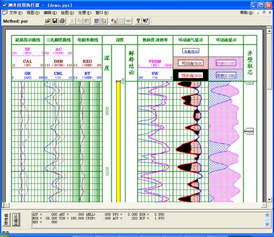Click the text label AB tool icon
The width and height of the screenshot is (274, 237).
coord(114,21)
